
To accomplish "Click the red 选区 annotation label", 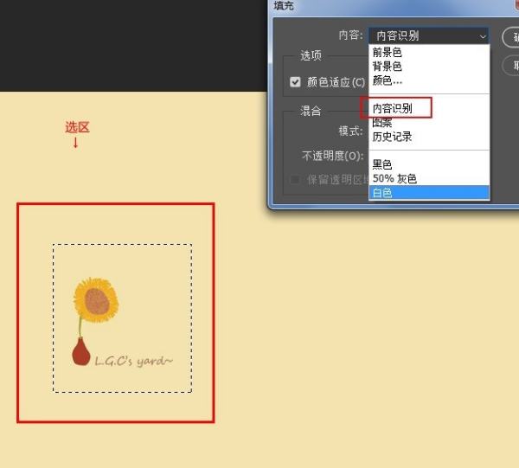I will (x=78, y=127).
